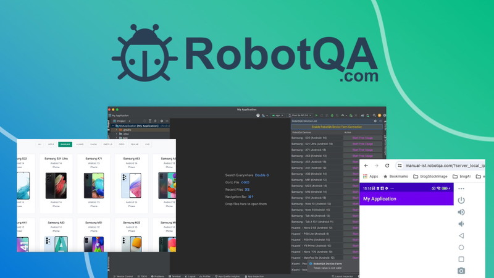Select the APPLE brand filter
494x278 pixels.
click(x=51, y=145)
